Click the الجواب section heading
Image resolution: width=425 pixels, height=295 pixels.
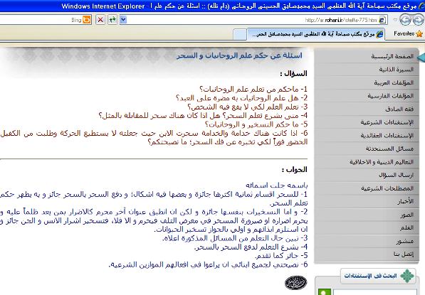[x=294, y=170]
